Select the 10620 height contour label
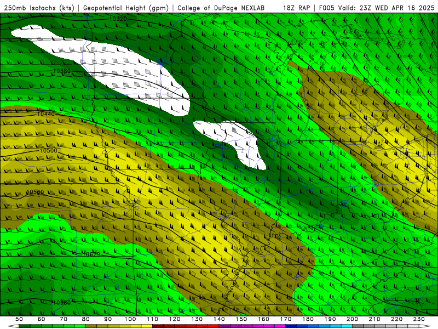Screen dimensions: 438x329 91,254
